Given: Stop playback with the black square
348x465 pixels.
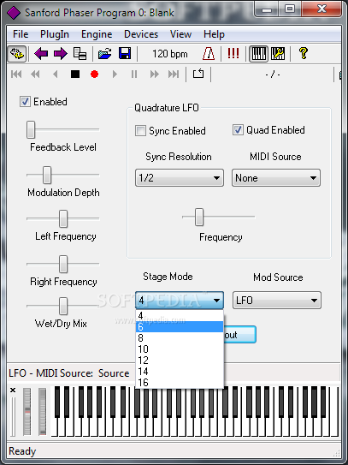Looking at the screenshot, I should pyautogui.click(x=75, y=75).
